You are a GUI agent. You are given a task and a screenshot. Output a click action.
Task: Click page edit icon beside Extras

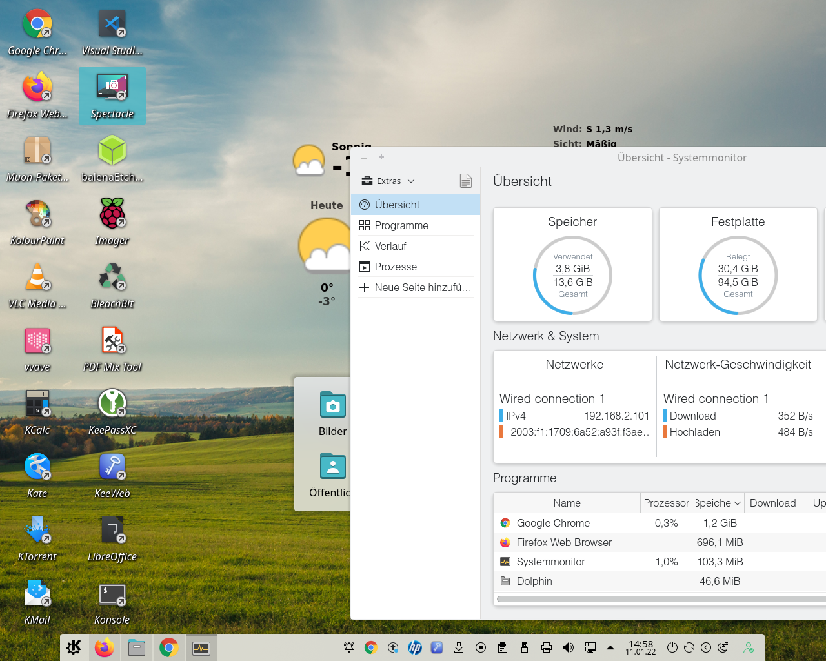coord(466,181)
